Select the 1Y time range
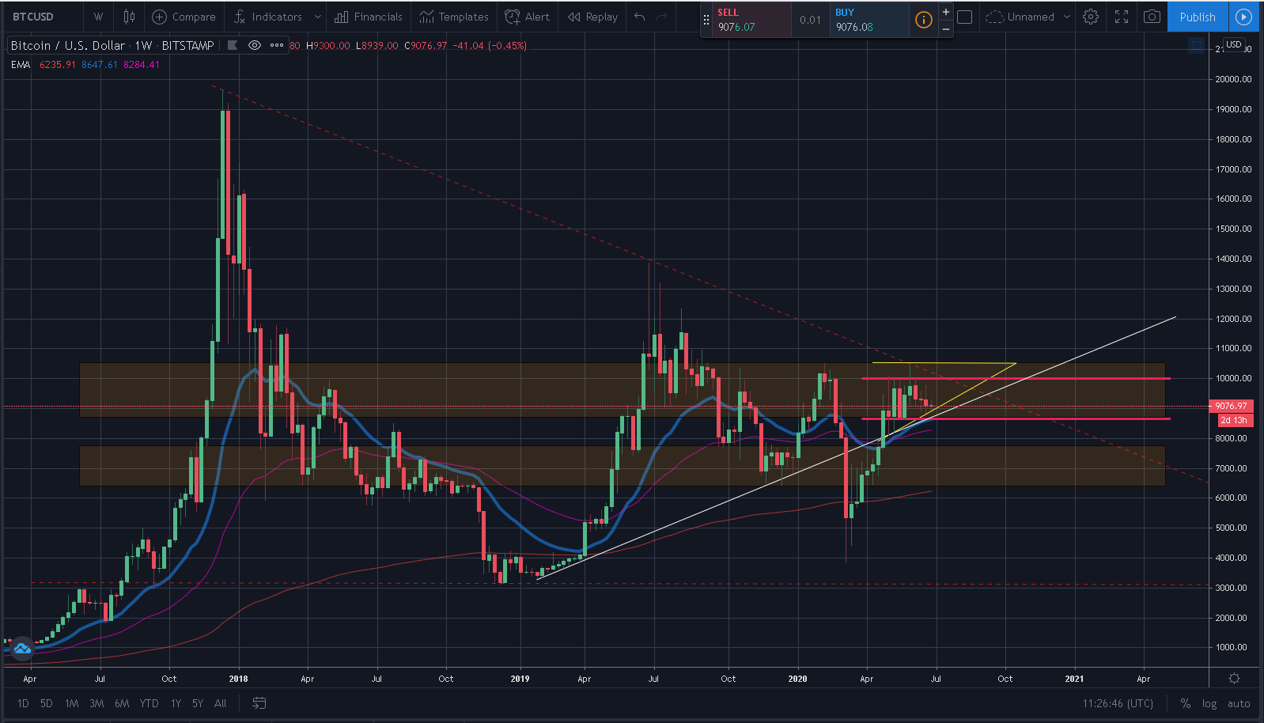 [176, 703]
